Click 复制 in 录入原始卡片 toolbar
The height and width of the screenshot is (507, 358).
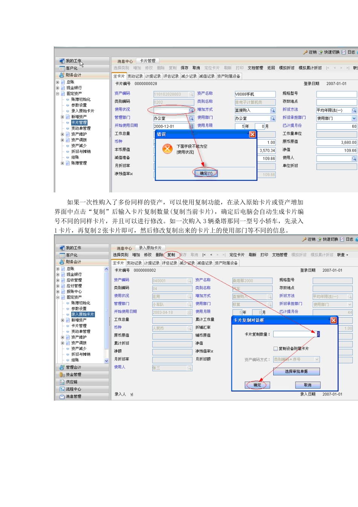click(171, 255)
